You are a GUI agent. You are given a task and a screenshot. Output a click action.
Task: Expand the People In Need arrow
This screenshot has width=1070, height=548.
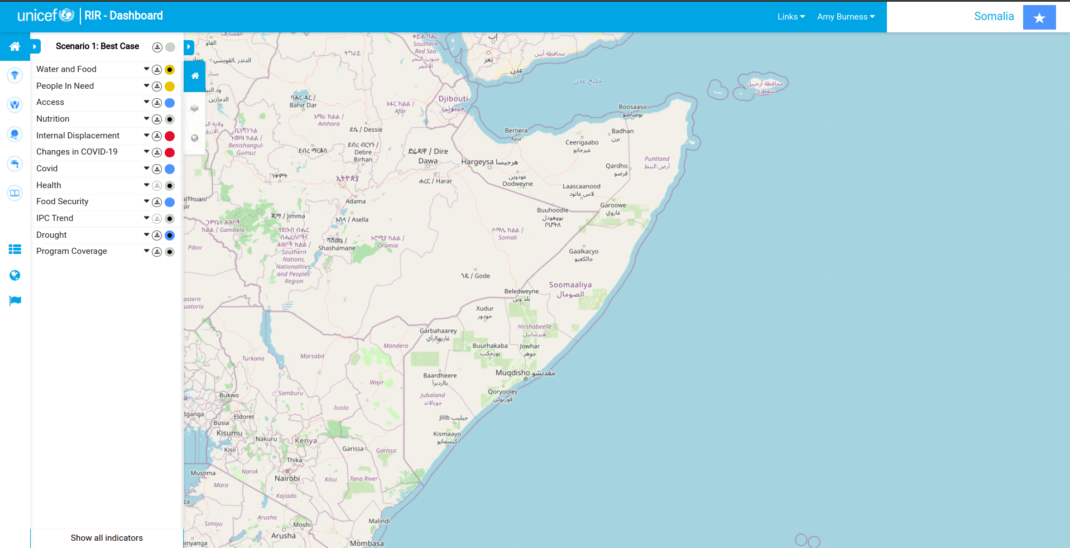pos(146,85)
